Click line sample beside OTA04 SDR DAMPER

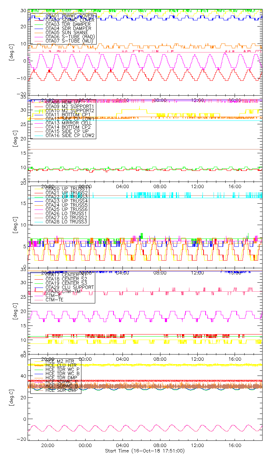tap(38, 28)
